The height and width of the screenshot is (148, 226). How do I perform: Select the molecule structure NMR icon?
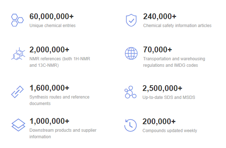point(18,53)
